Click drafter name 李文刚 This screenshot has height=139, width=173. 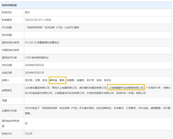point(29,80)
